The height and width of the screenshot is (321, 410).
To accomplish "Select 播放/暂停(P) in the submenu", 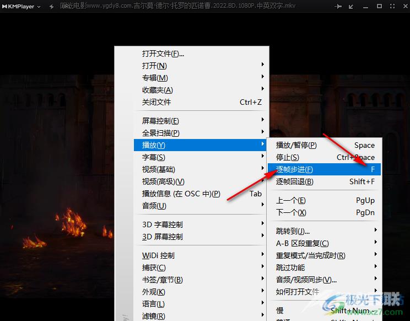I will (x=324, y=145).
